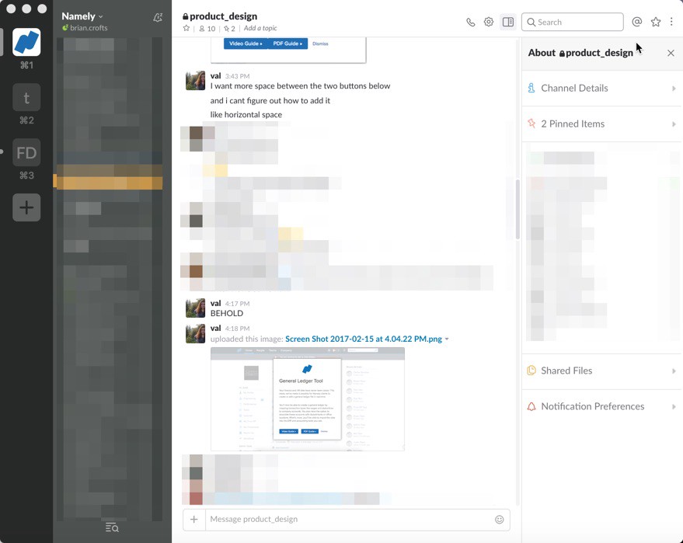Open more items three-dot menu
Viewport: 683px width, 543px height.
671,22
